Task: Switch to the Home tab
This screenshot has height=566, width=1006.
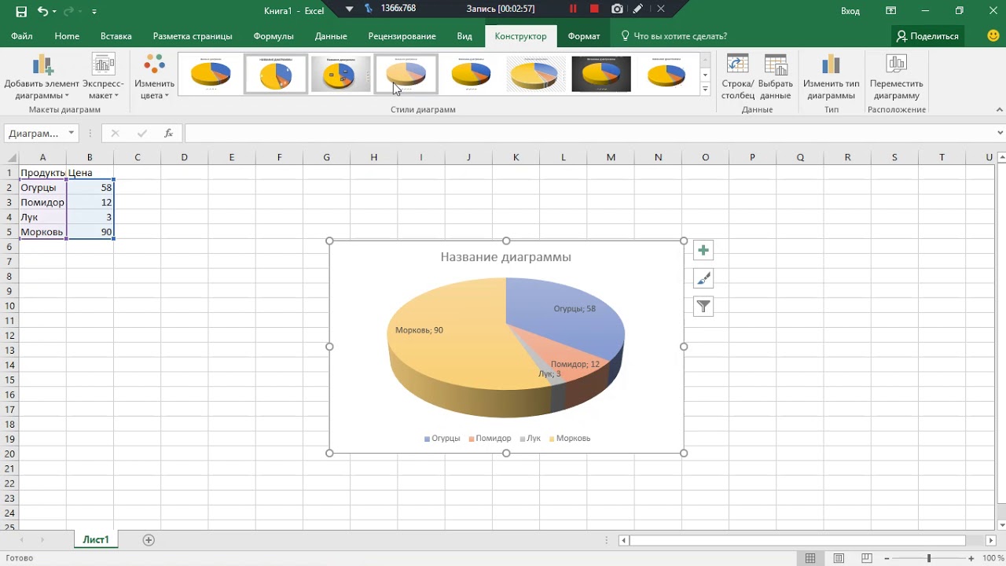Action: [x=67, y=36]
